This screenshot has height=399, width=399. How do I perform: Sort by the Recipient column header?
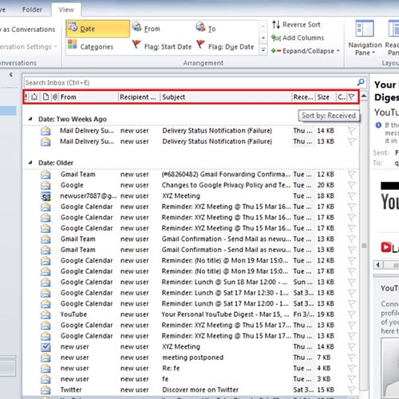(139, 97)
